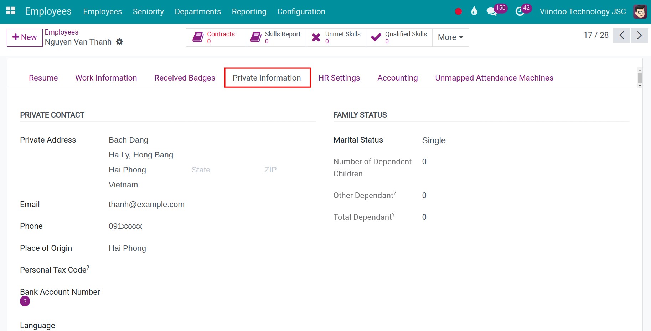Image resolution: width=651 pixels, height=331 pixels.
Task: Click Viindoo Technology JSC company switcher
Action: [583, 11]
